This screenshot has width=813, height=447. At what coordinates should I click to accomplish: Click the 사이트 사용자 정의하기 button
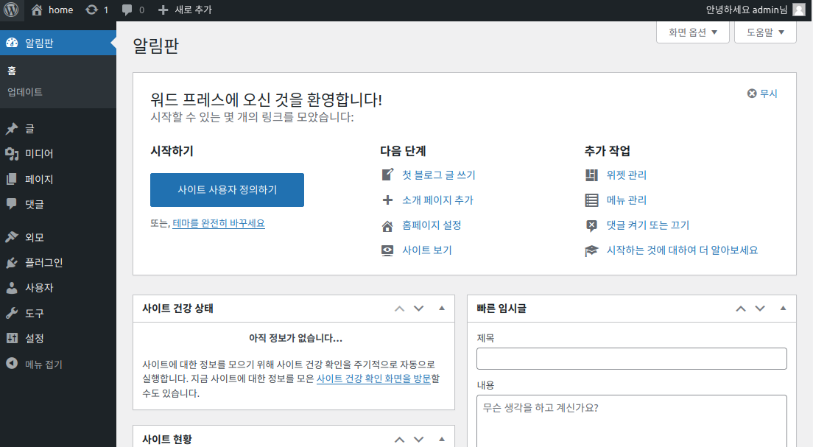tap(227, 190)
